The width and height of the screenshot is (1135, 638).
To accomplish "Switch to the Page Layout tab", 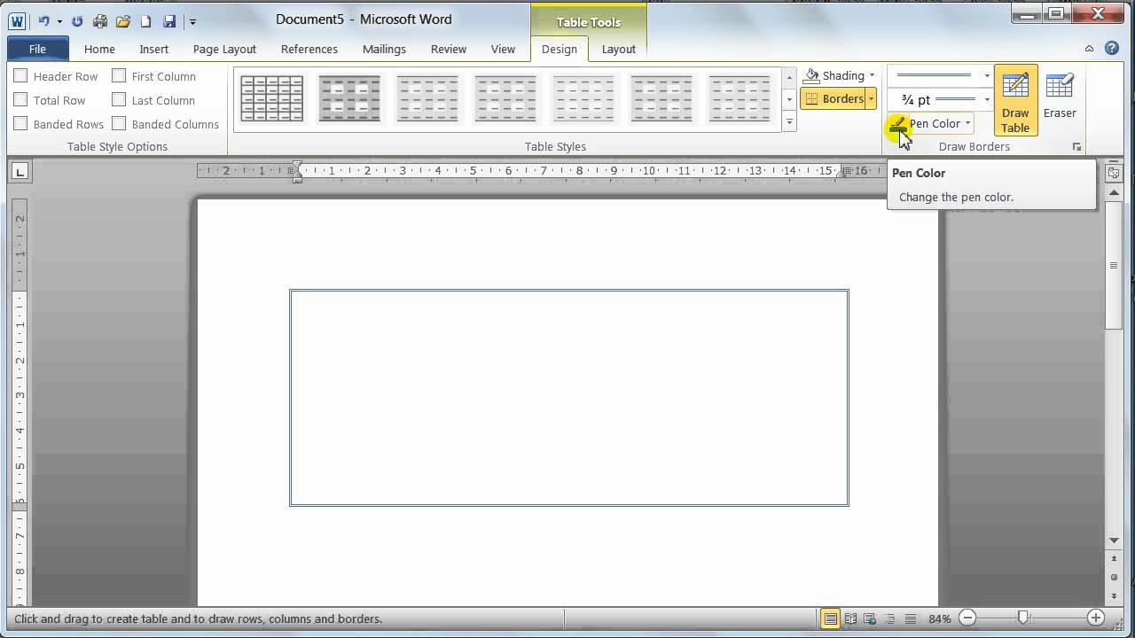I will tap(224, 49).
